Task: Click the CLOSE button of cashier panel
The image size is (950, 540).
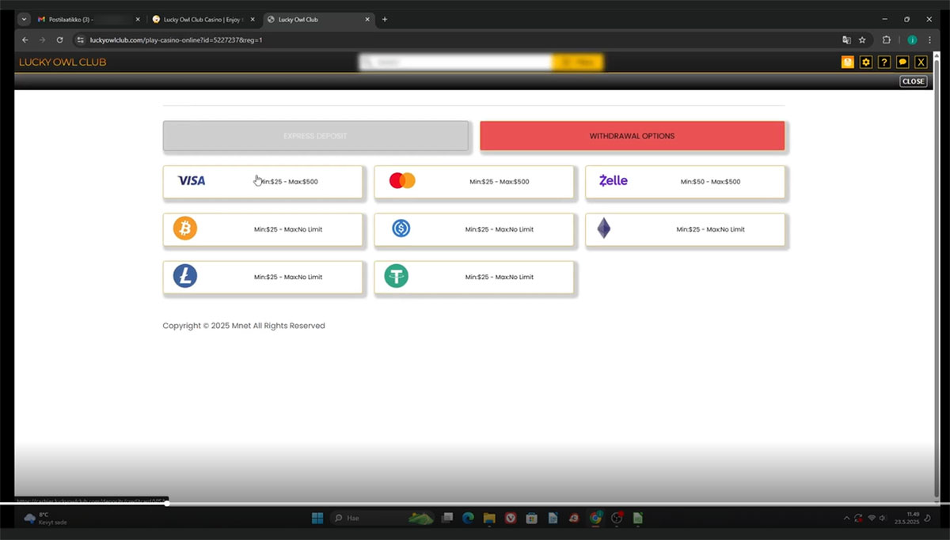Action: [x=913, y=81]
